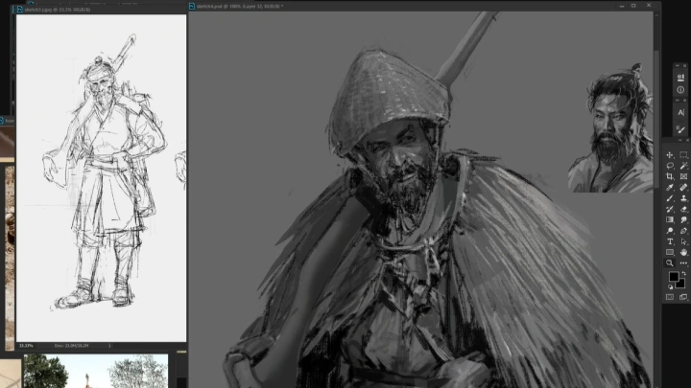Select the Move tool

(x=670, y=155)
